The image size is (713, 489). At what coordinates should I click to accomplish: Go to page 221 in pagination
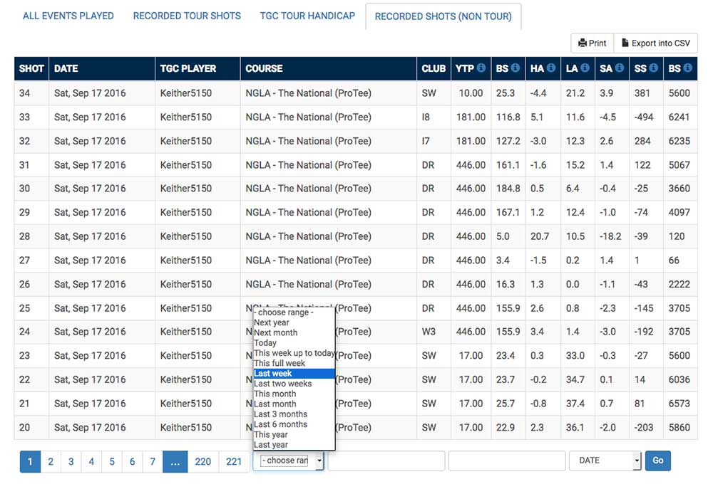[234, 462]
